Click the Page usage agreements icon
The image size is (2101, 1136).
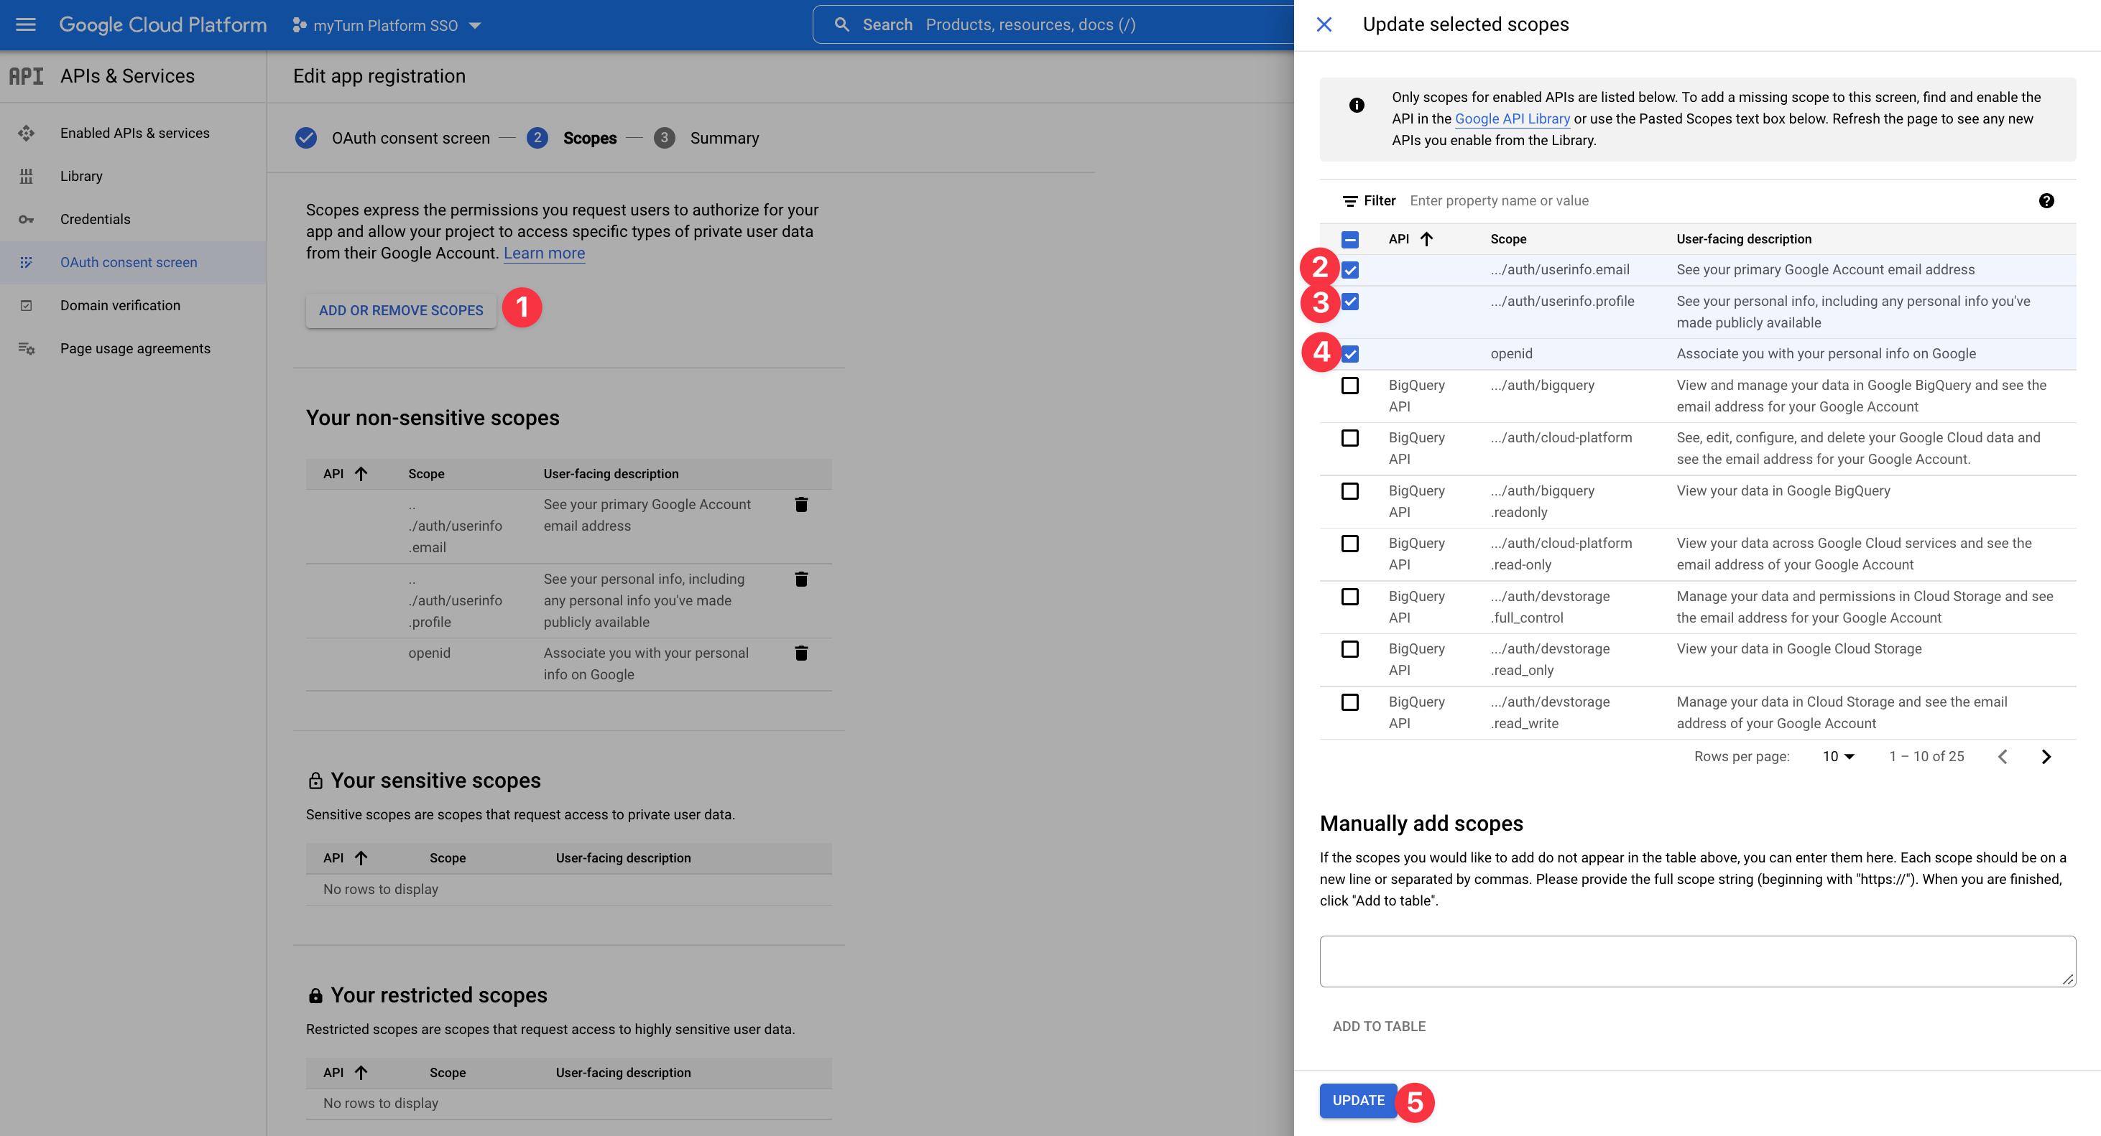(x=26, y=349)
